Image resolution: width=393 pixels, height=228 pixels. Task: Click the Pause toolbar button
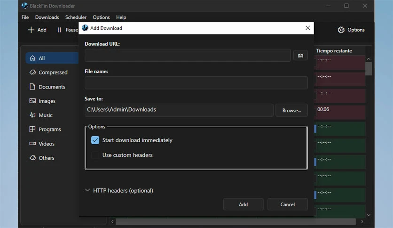(68, 30)
